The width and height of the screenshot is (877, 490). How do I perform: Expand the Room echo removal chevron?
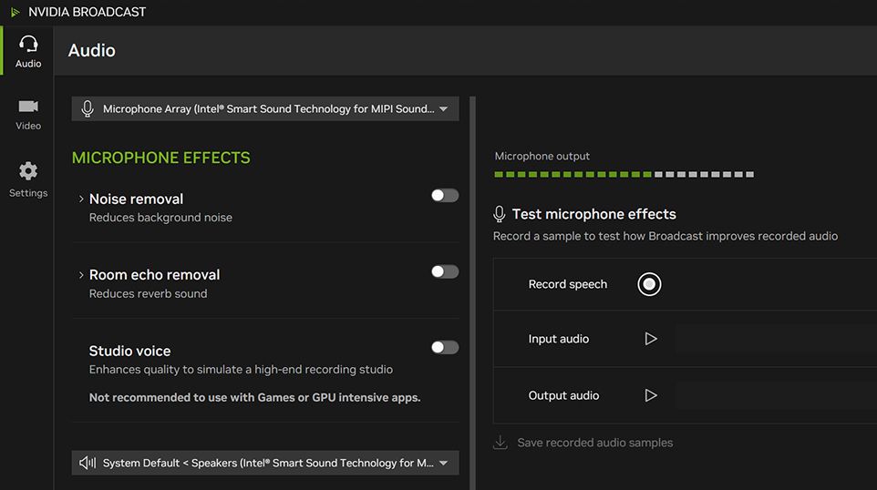pyautogui.click(x=81, y=275)
